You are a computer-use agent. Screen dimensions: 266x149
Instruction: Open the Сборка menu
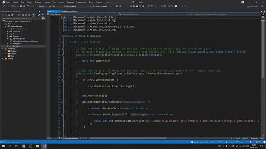38,2
